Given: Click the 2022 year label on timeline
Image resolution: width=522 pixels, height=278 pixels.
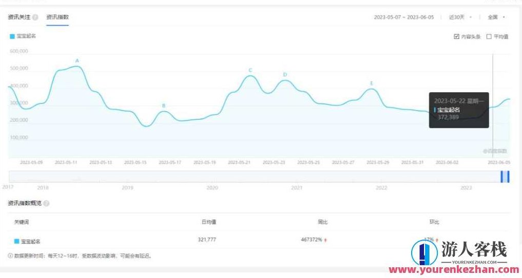Looking at the screenshot, I should pyautogui.click(x=381, y=188).
